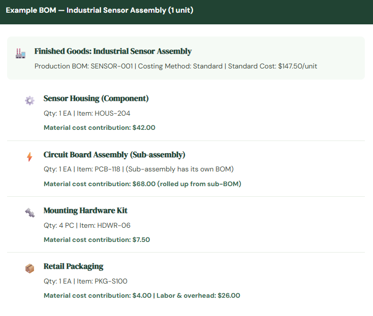Click the PKG-S100 item line

(85, 281)
